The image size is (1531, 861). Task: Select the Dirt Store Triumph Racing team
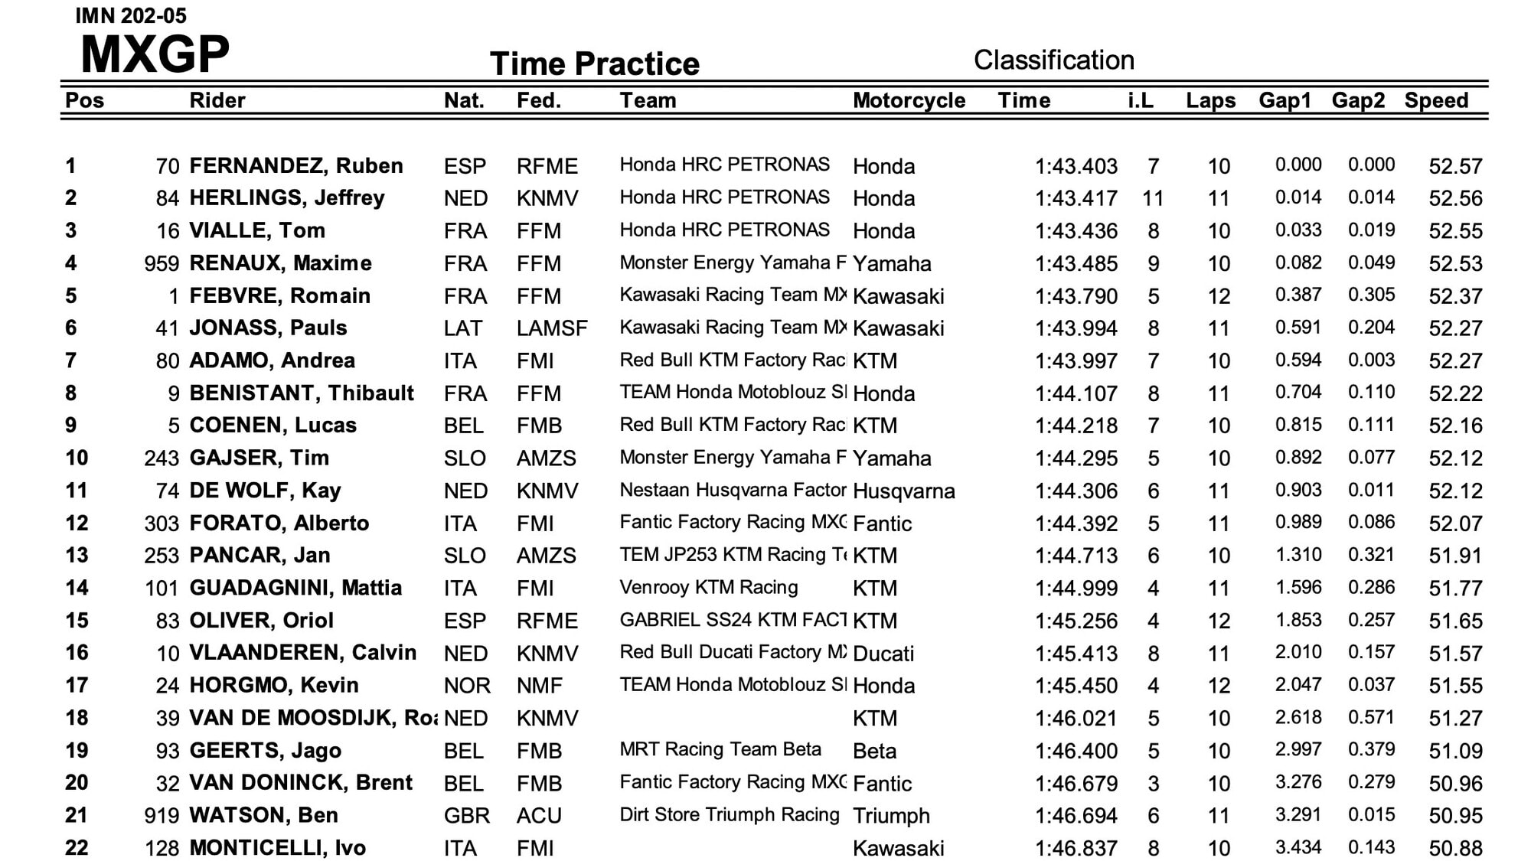(730, 814)
